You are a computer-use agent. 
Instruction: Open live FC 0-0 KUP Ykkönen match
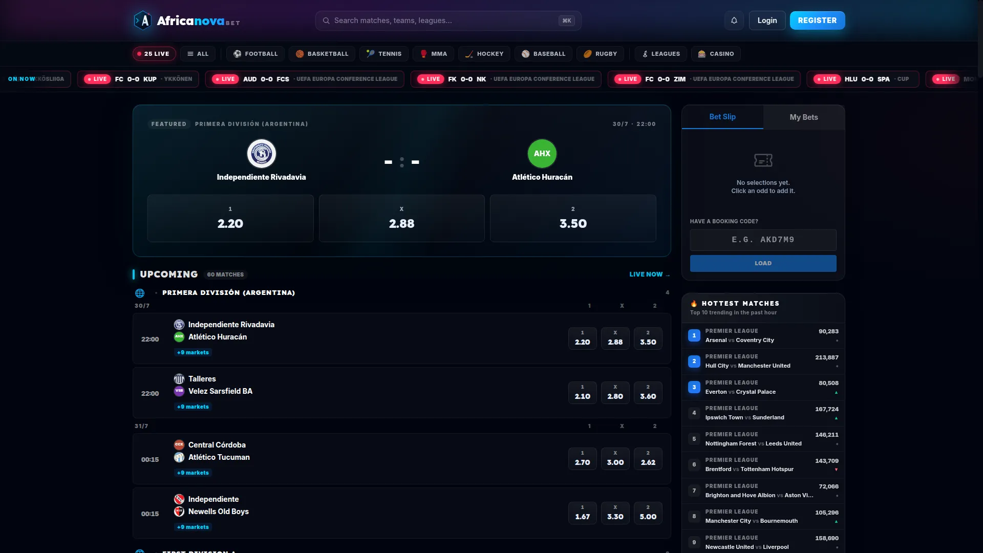[138, 79]
